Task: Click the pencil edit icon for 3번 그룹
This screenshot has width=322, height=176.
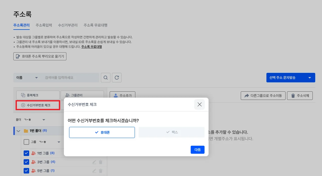Action: [94, 162]
